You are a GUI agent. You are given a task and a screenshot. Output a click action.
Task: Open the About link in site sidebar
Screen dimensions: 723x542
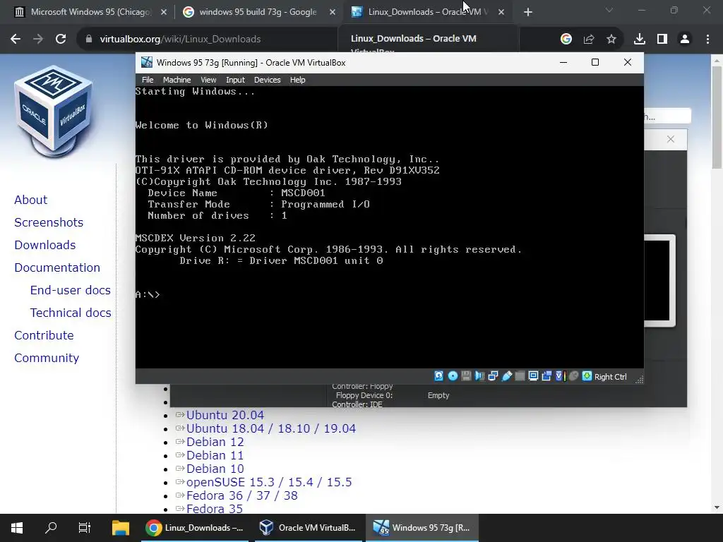30,200
